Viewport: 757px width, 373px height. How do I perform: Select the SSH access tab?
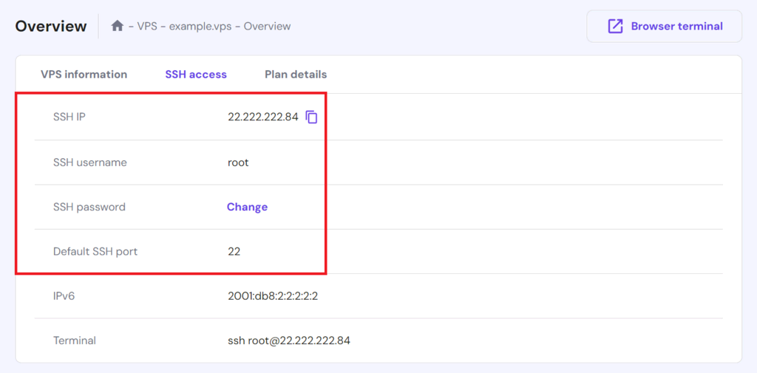[196, 75]
